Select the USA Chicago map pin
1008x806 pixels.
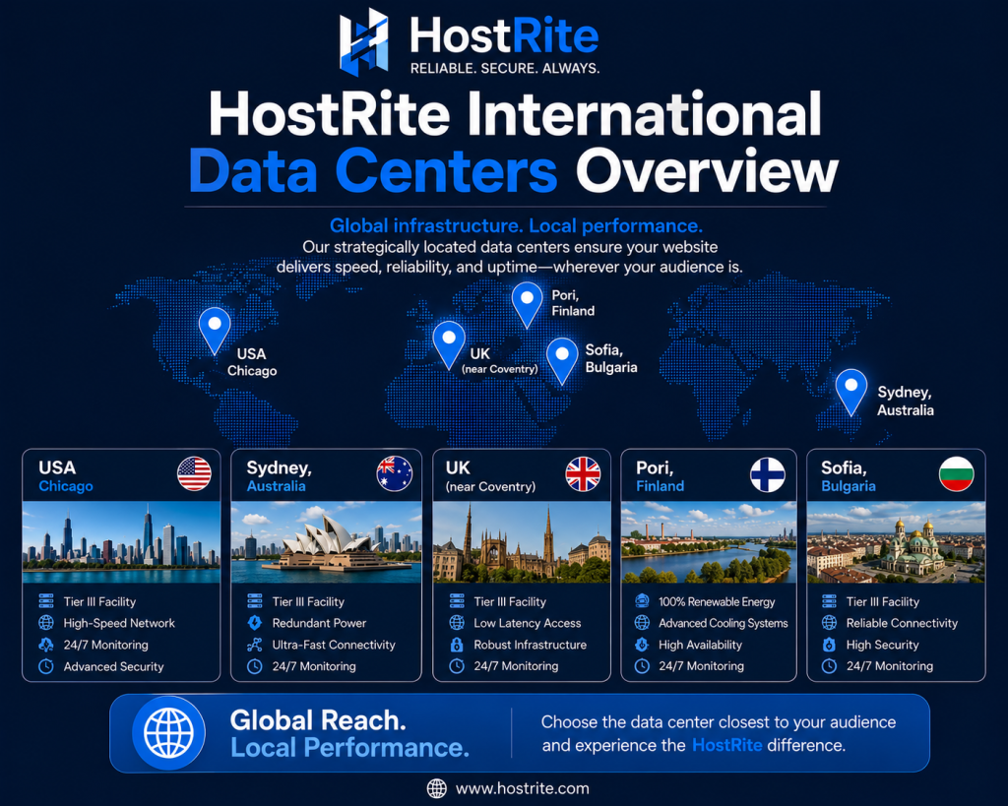215,331
